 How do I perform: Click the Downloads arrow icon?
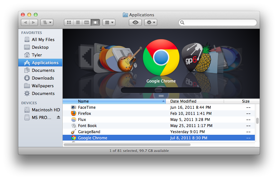pyautogui.click(x=27, y=78)
